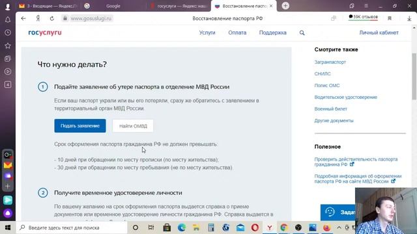Click the www.gosuslugi.ru address field
The width and height of the screenshot is (417, 234).
(x=91, y=18)
